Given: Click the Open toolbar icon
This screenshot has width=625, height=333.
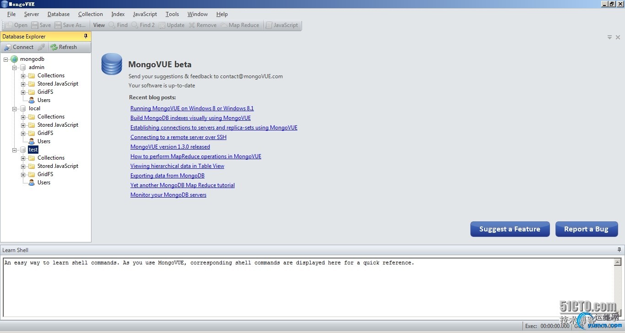Looking at the screenshot, I should pyautogui.click(x=9, y=25).
